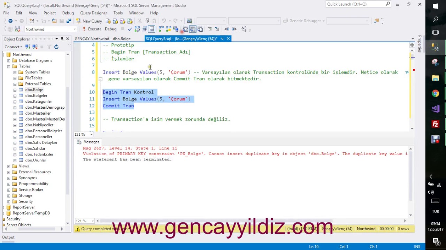Open the Query Designer menu

coord(93,13)
